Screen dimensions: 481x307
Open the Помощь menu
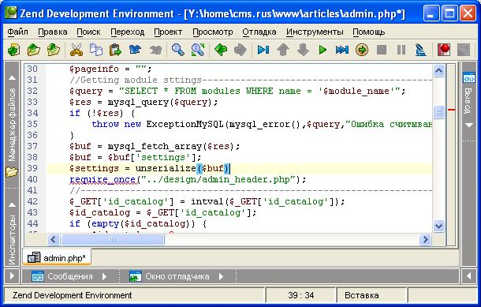pyautogui.click(x=369, y=32)
